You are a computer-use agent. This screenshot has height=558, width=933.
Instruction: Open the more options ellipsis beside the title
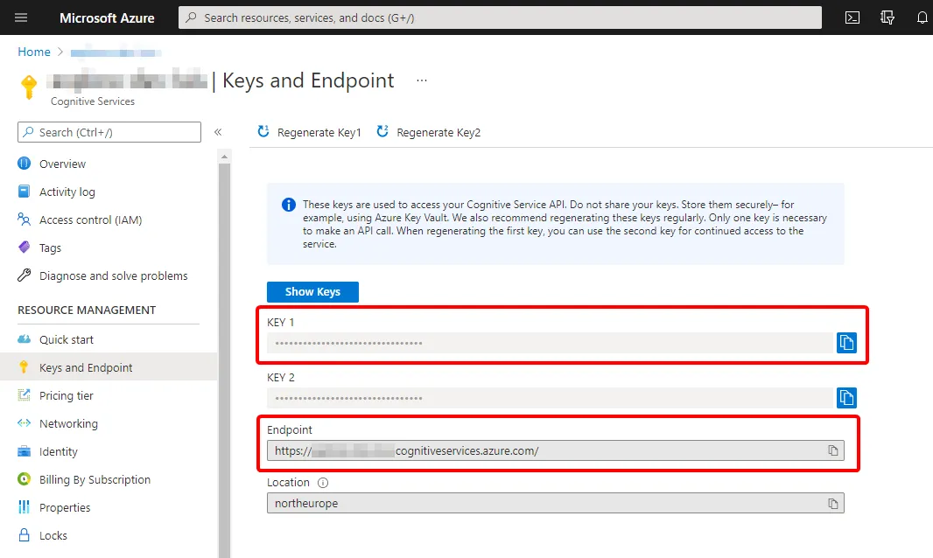point(422,80)
